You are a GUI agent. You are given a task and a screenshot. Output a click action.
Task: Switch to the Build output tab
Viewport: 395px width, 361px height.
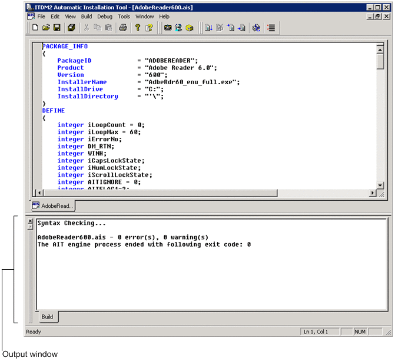tap(47, 317)
